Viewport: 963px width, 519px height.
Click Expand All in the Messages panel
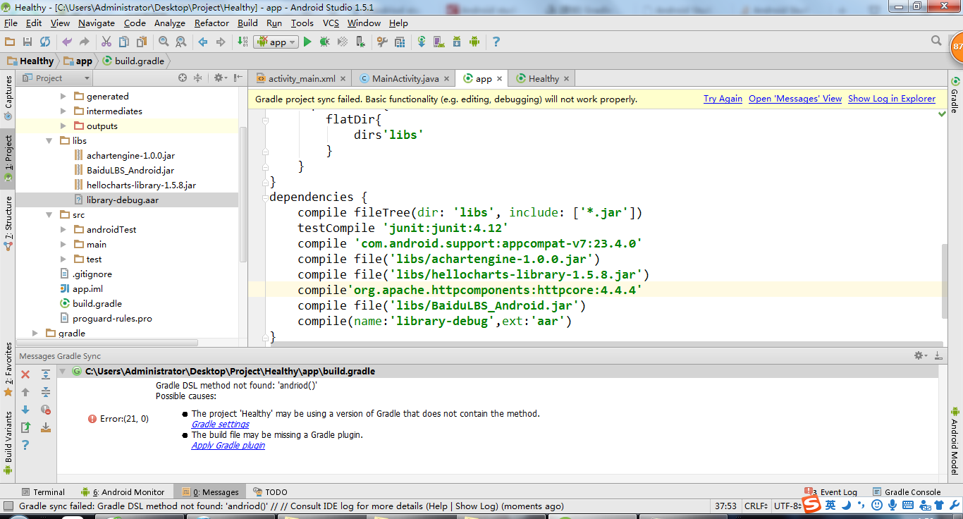[45, 374]
